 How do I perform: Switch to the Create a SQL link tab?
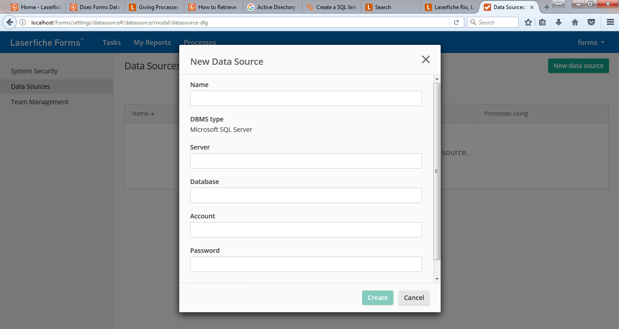[x=332, y=7]
